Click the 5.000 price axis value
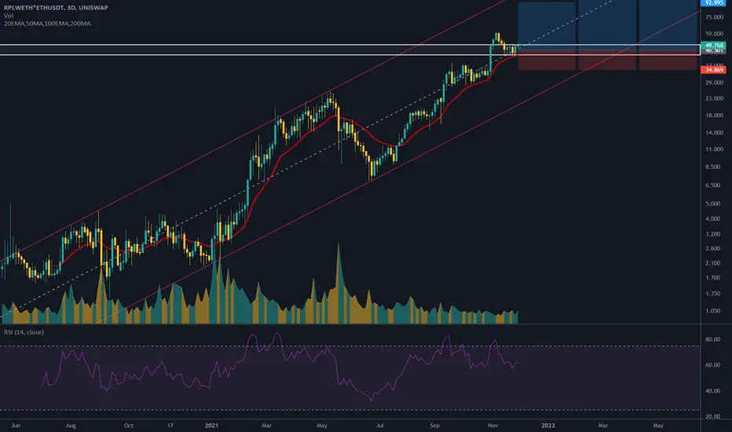 tap(713, 203)
